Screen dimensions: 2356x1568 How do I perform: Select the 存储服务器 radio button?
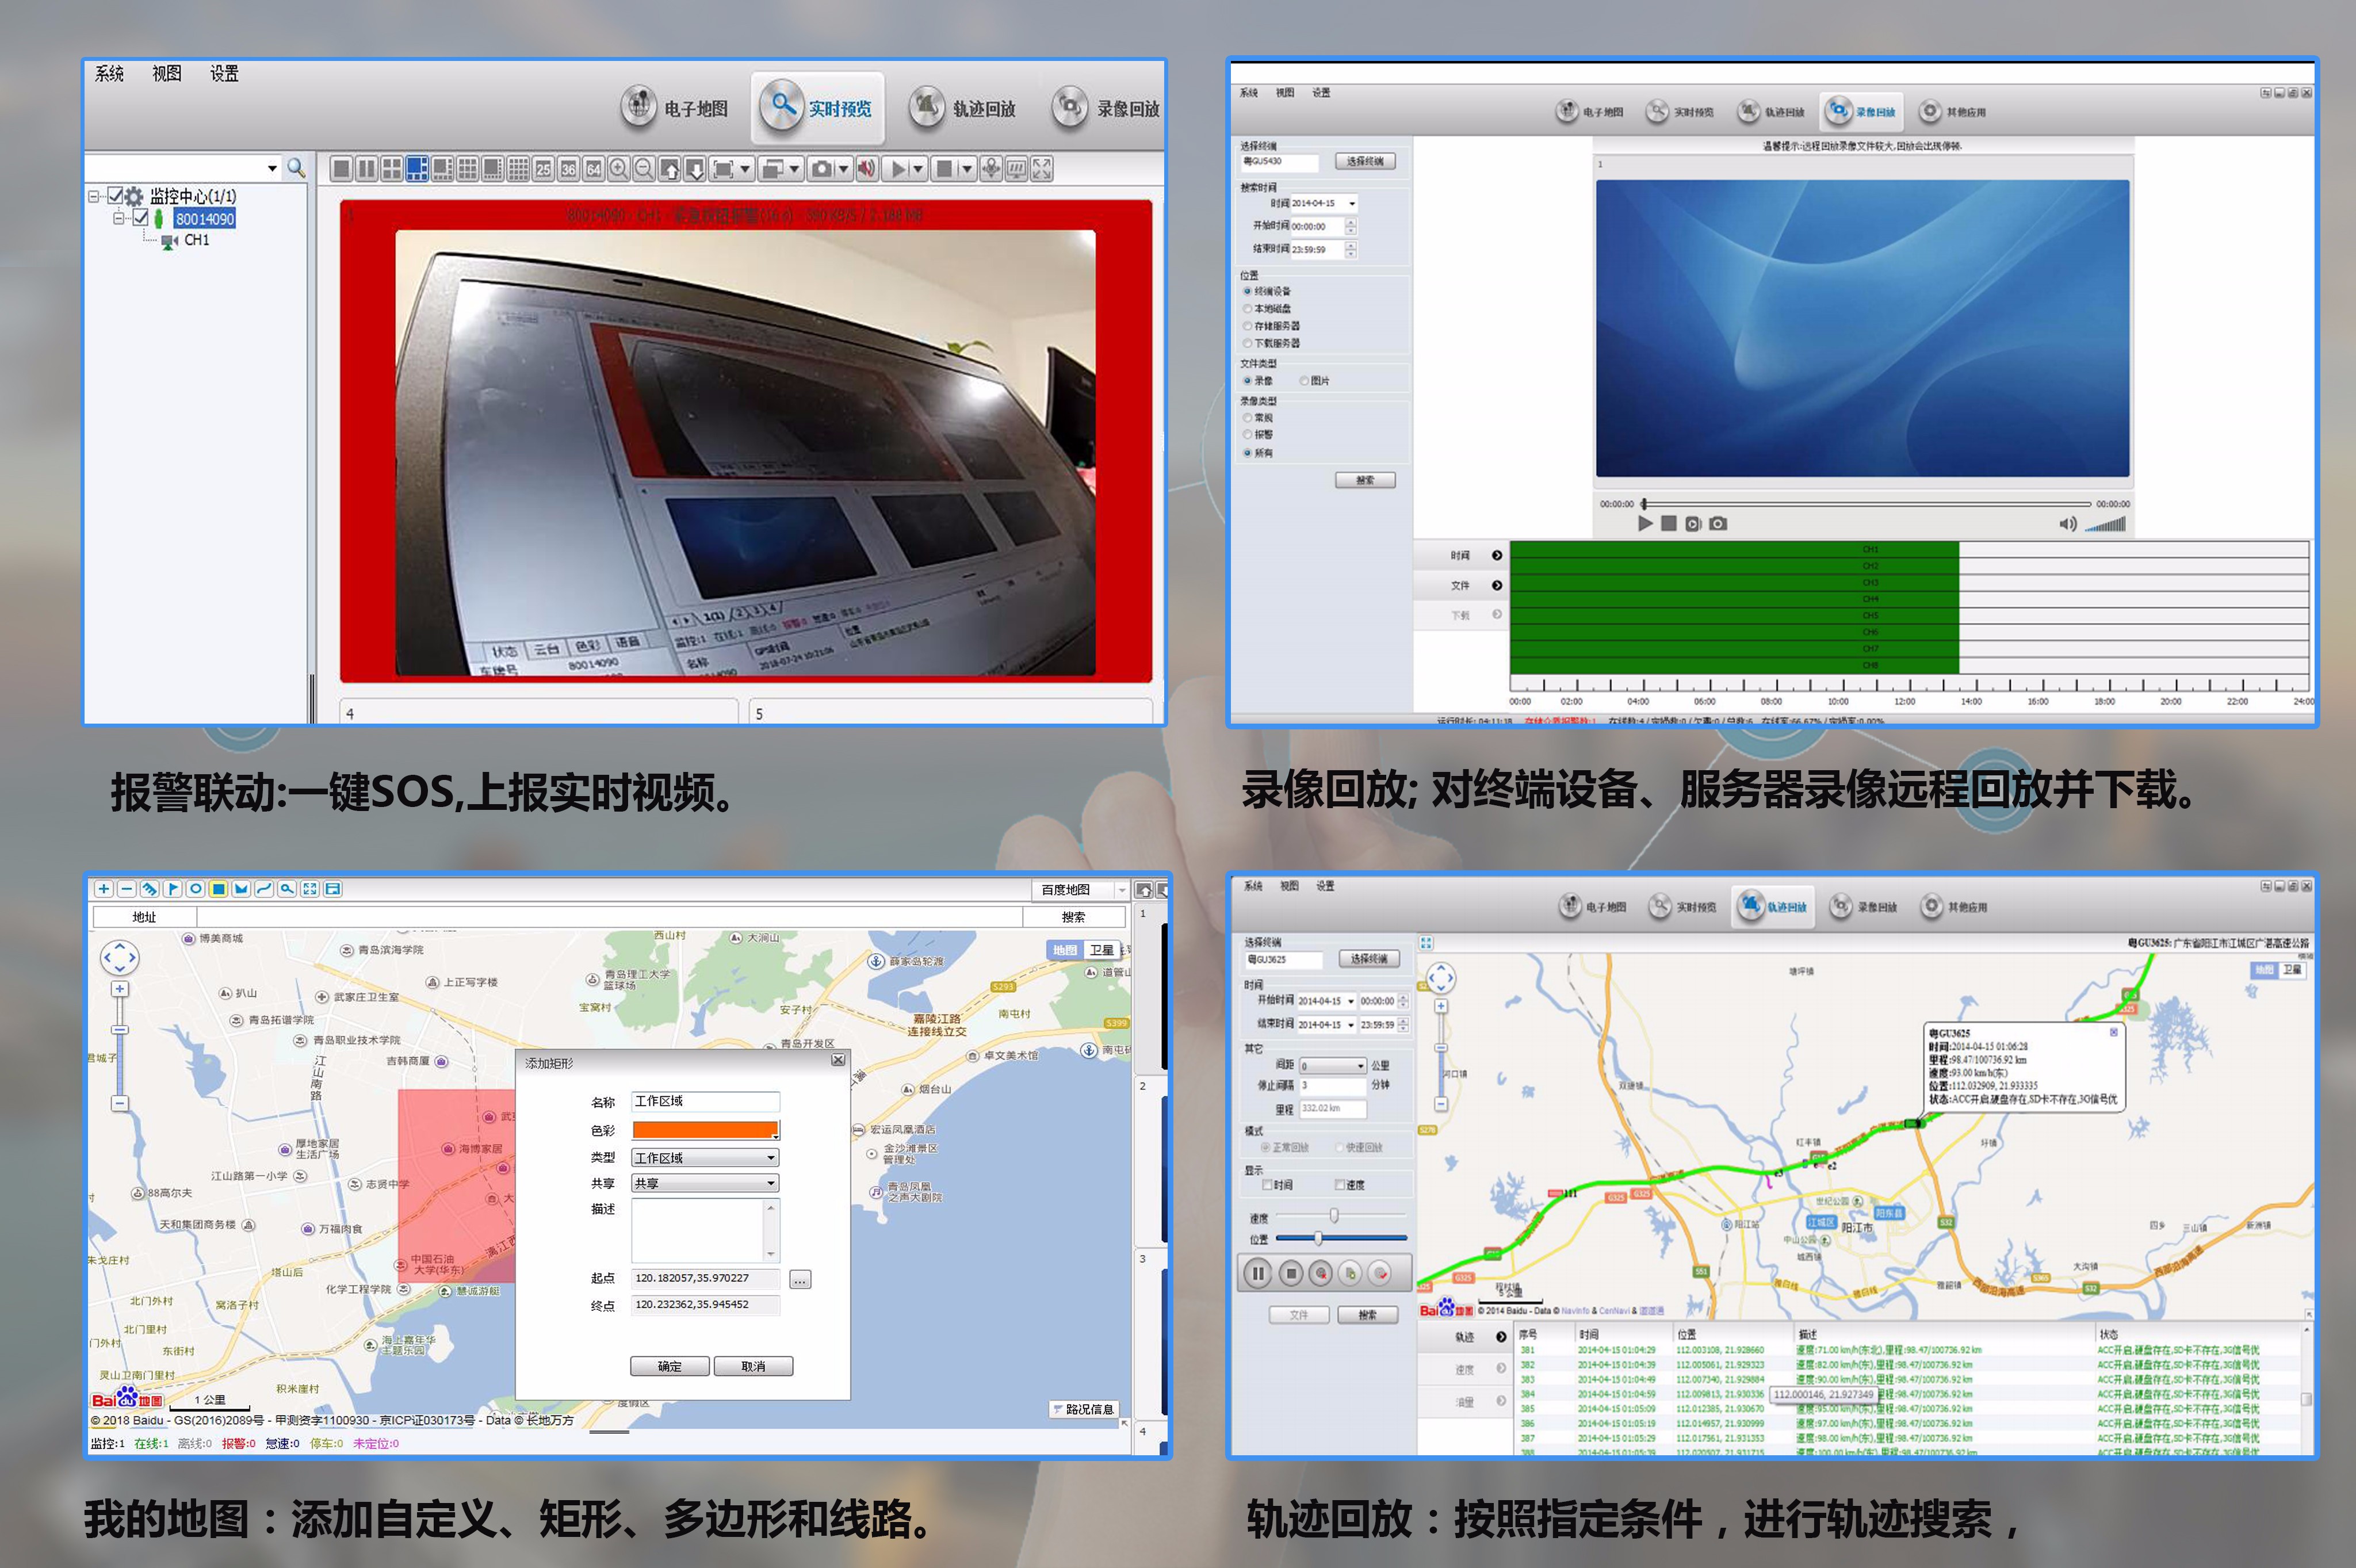1247,326
